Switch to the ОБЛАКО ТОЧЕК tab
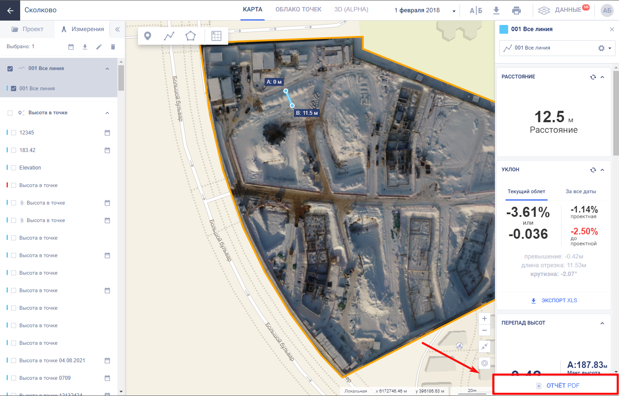Viewport: 619px width, 396px height. pyautogui.click(x=298, y=9)
